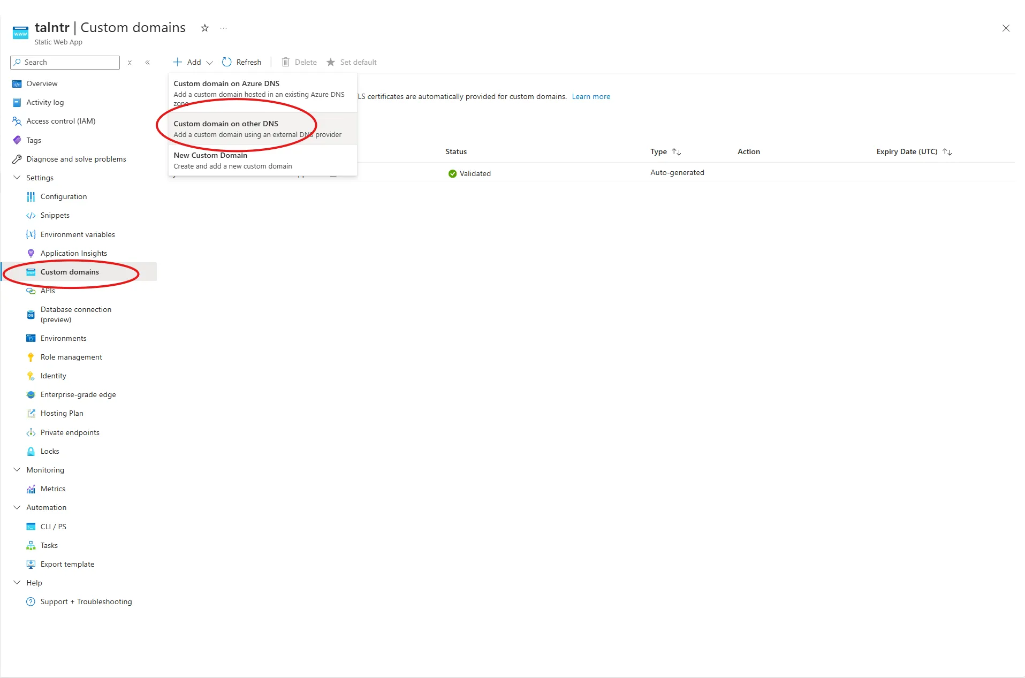Sort by Expiry Date (UTC) arrows
The height and width of the screenshot is (678, 1025).
coord(947,152)
